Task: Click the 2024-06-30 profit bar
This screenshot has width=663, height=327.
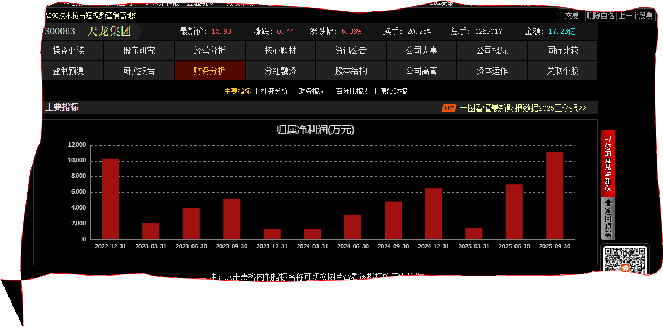Action: point(352,227)
